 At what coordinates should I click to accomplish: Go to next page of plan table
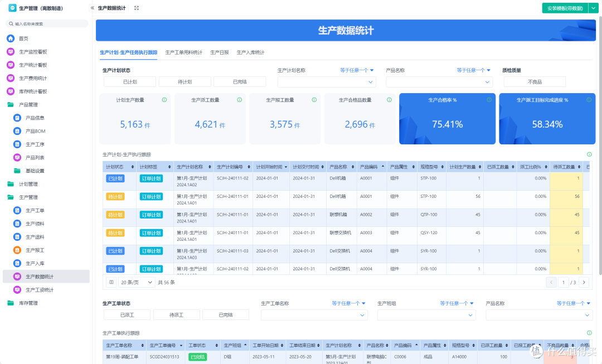[584, 282]
